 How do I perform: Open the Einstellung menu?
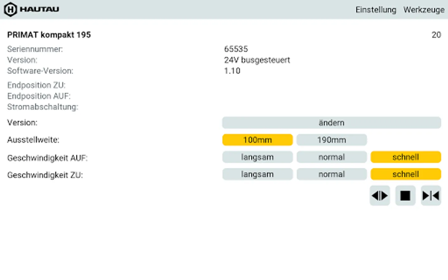coord(376,10)
